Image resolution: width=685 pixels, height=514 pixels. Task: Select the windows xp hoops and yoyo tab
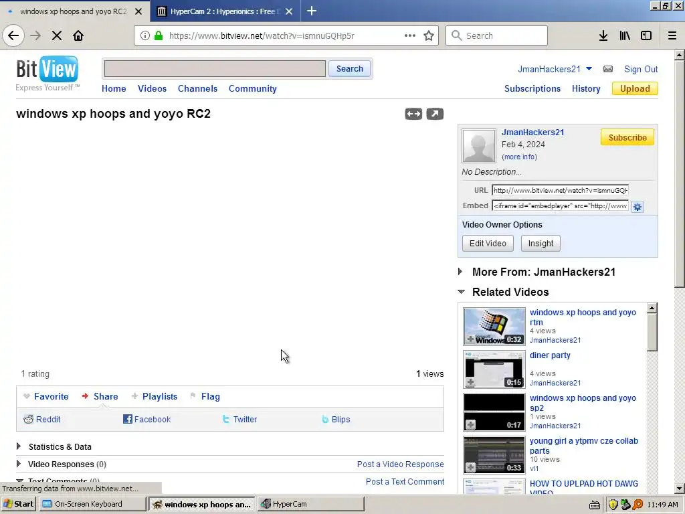[75, 11]
